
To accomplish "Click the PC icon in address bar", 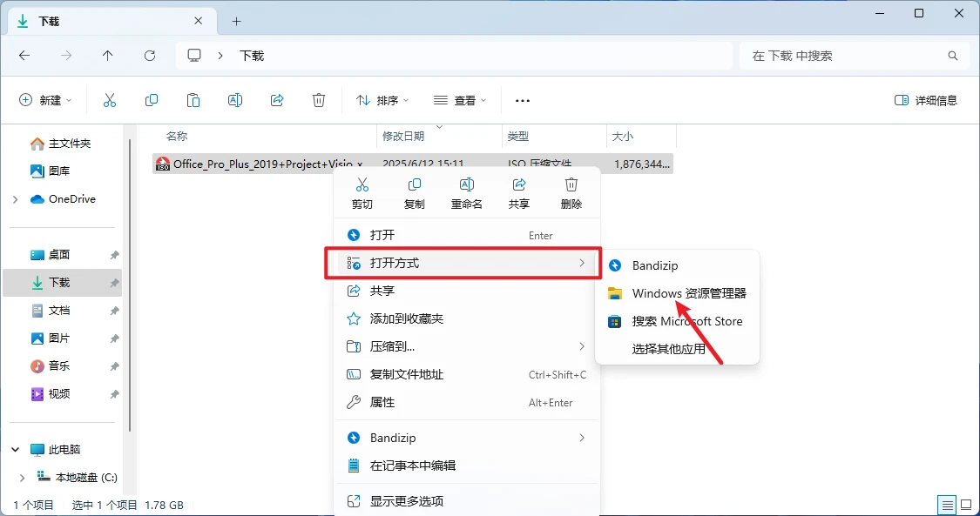I will [194, 56].
